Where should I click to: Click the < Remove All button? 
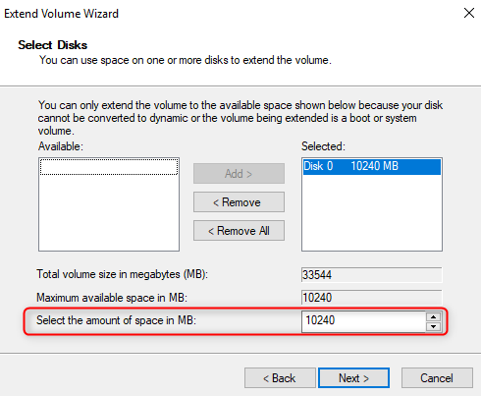point(239,231)
